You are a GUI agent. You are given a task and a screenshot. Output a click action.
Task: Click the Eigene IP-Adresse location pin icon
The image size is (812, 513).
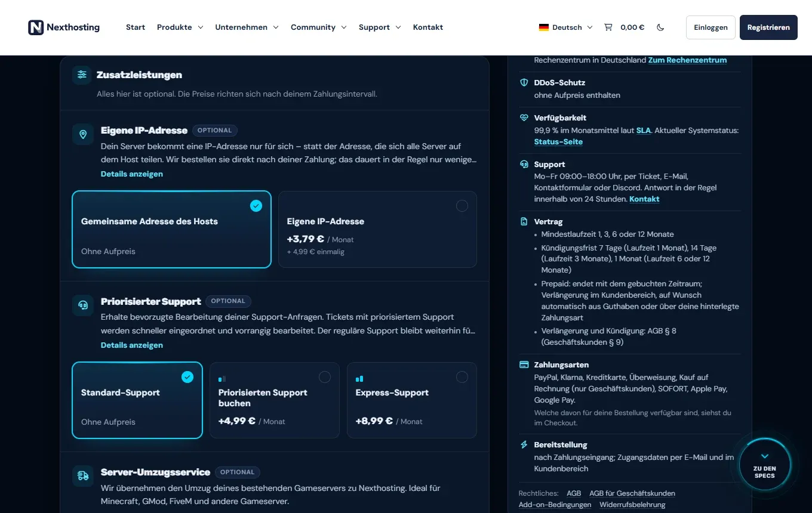[82, 134]
